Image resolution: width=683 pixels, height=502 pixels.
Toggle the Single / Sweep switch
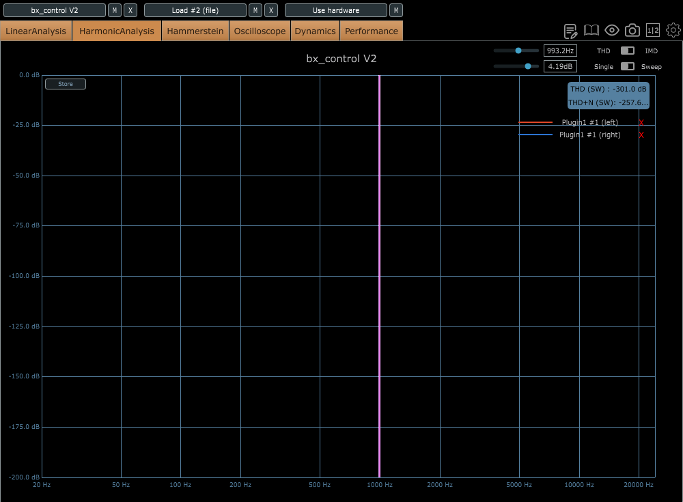click(x=627, y=66)
